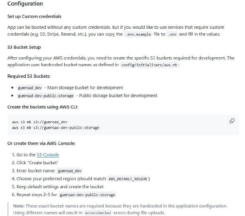Click gumroad-dev-public-storage in step 6
Image resolution: width=245 pixels, height=216 pixels.
[87, 195]
